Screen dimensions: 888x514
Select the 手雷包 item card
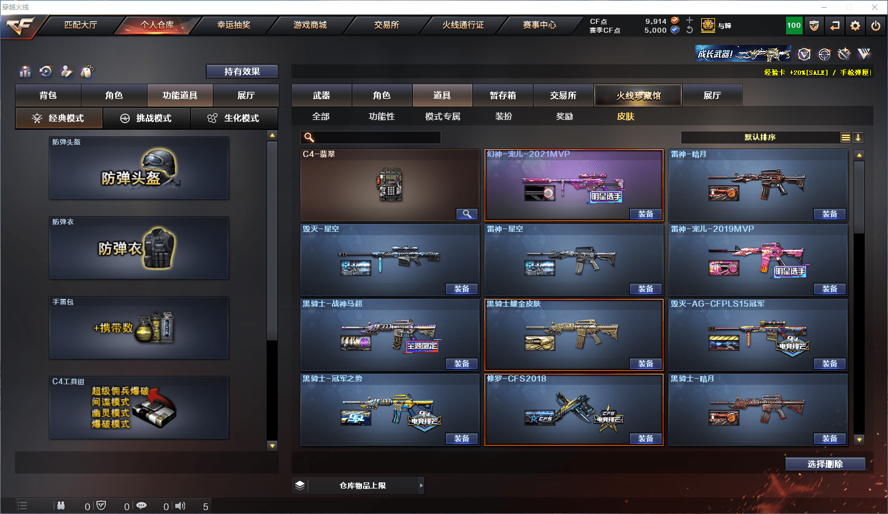click(x=139, y=328)
